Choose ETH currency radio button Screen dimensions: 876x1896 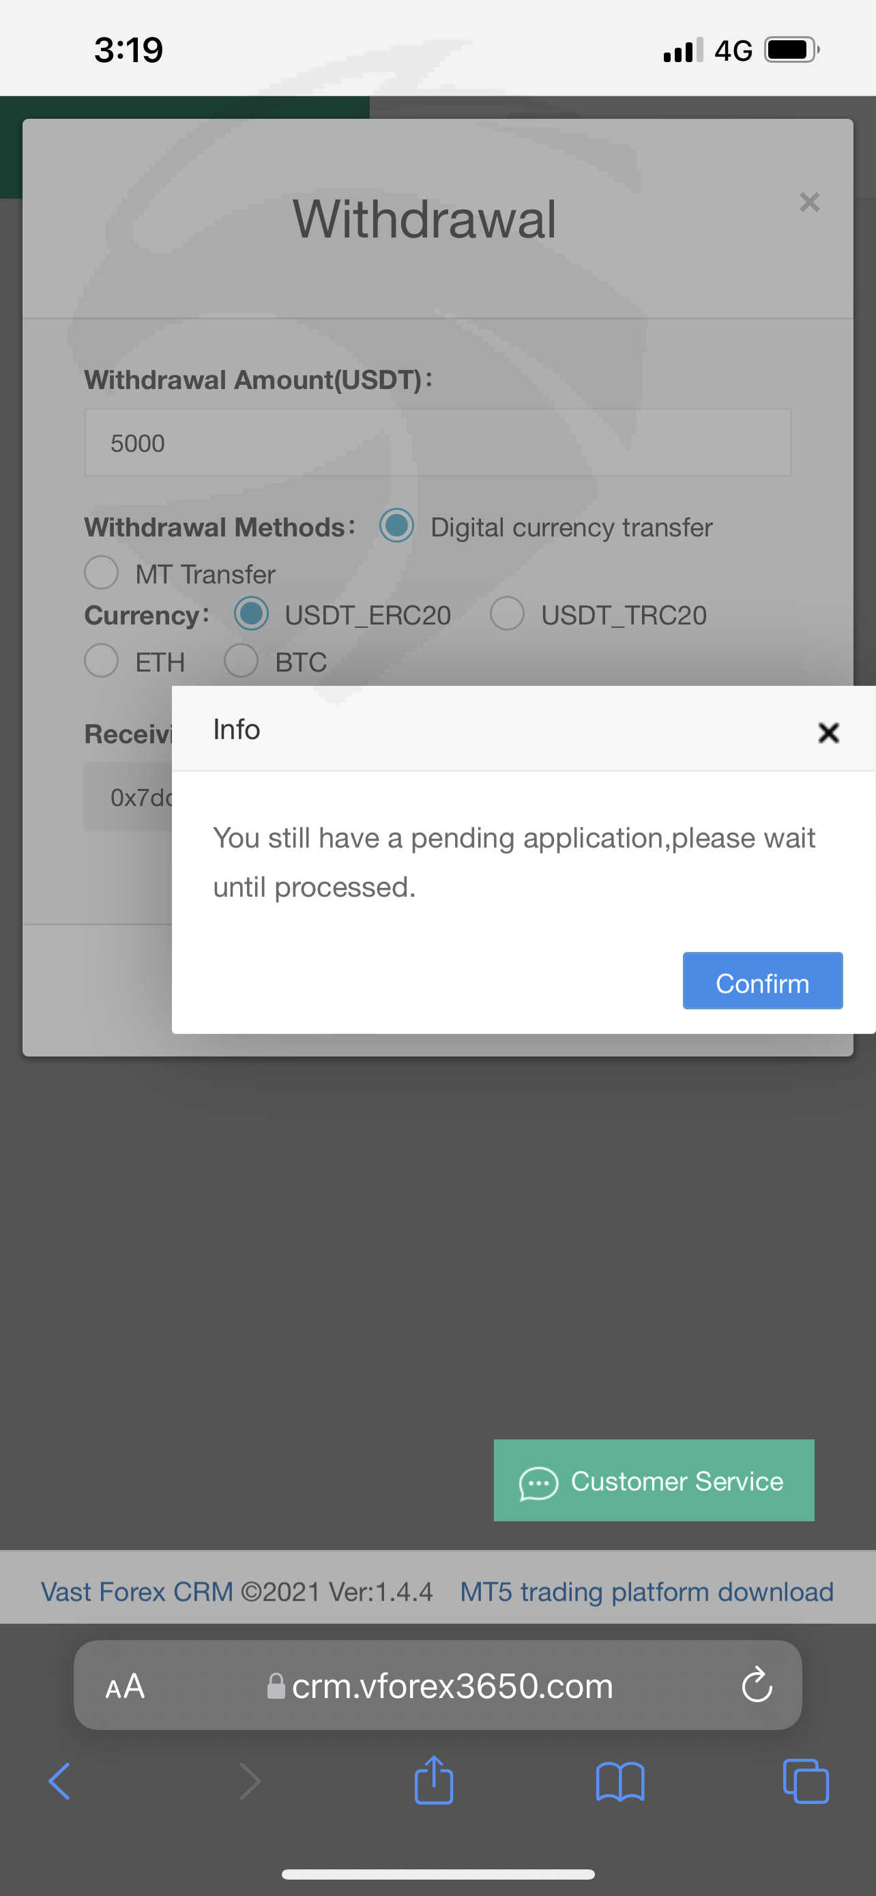coord(102,660)
